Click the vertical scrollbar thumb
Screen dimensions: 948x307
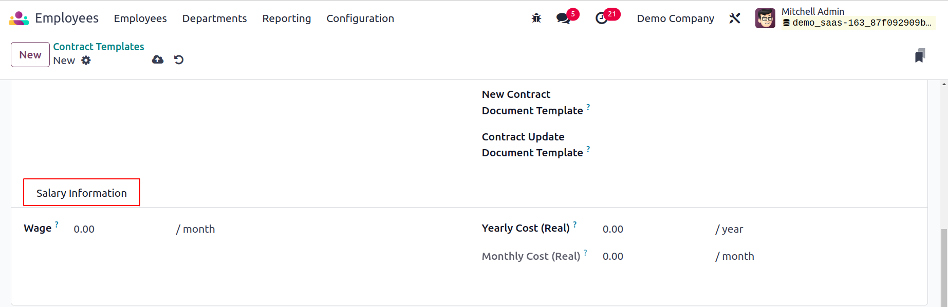[944, 268]
